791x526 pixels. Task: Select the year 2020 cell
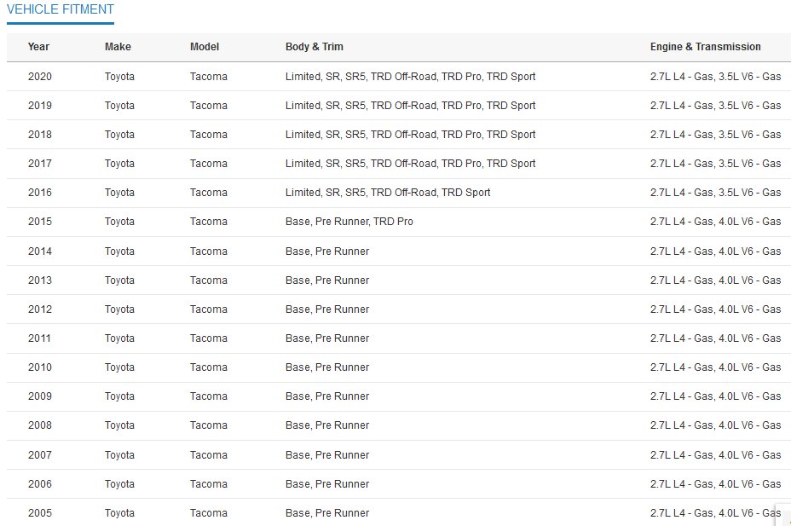(40, 77)
